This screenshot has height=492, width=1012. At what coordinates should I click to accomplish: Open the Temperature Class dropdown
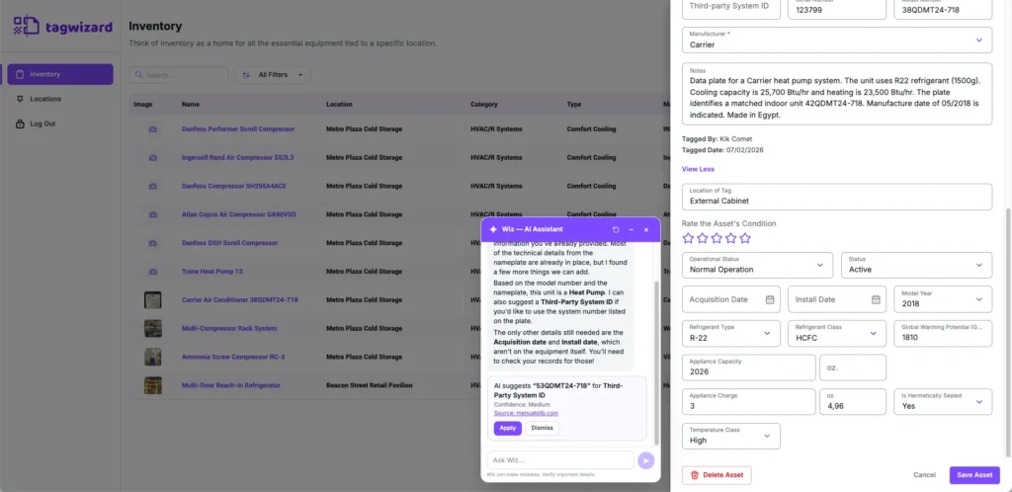click(x=731, y=436)
